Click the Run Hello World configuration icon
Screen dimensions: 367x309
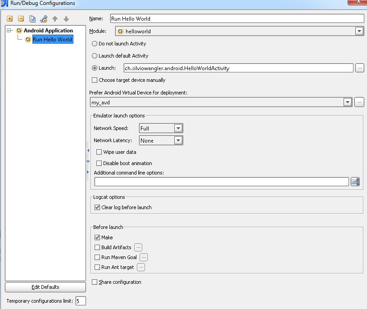click(28, 39)
